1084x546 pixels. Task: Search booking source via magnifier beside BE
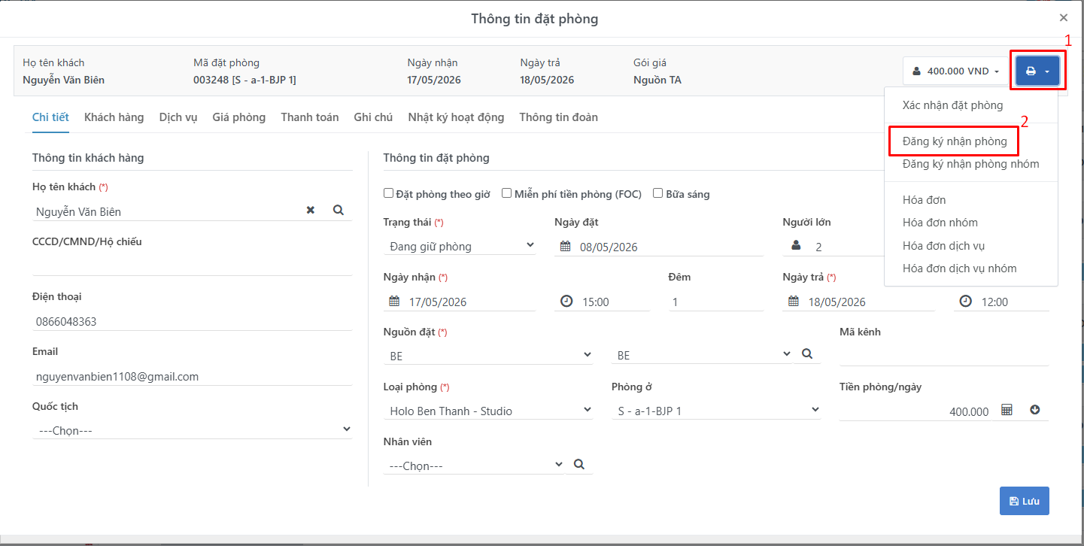806,353
